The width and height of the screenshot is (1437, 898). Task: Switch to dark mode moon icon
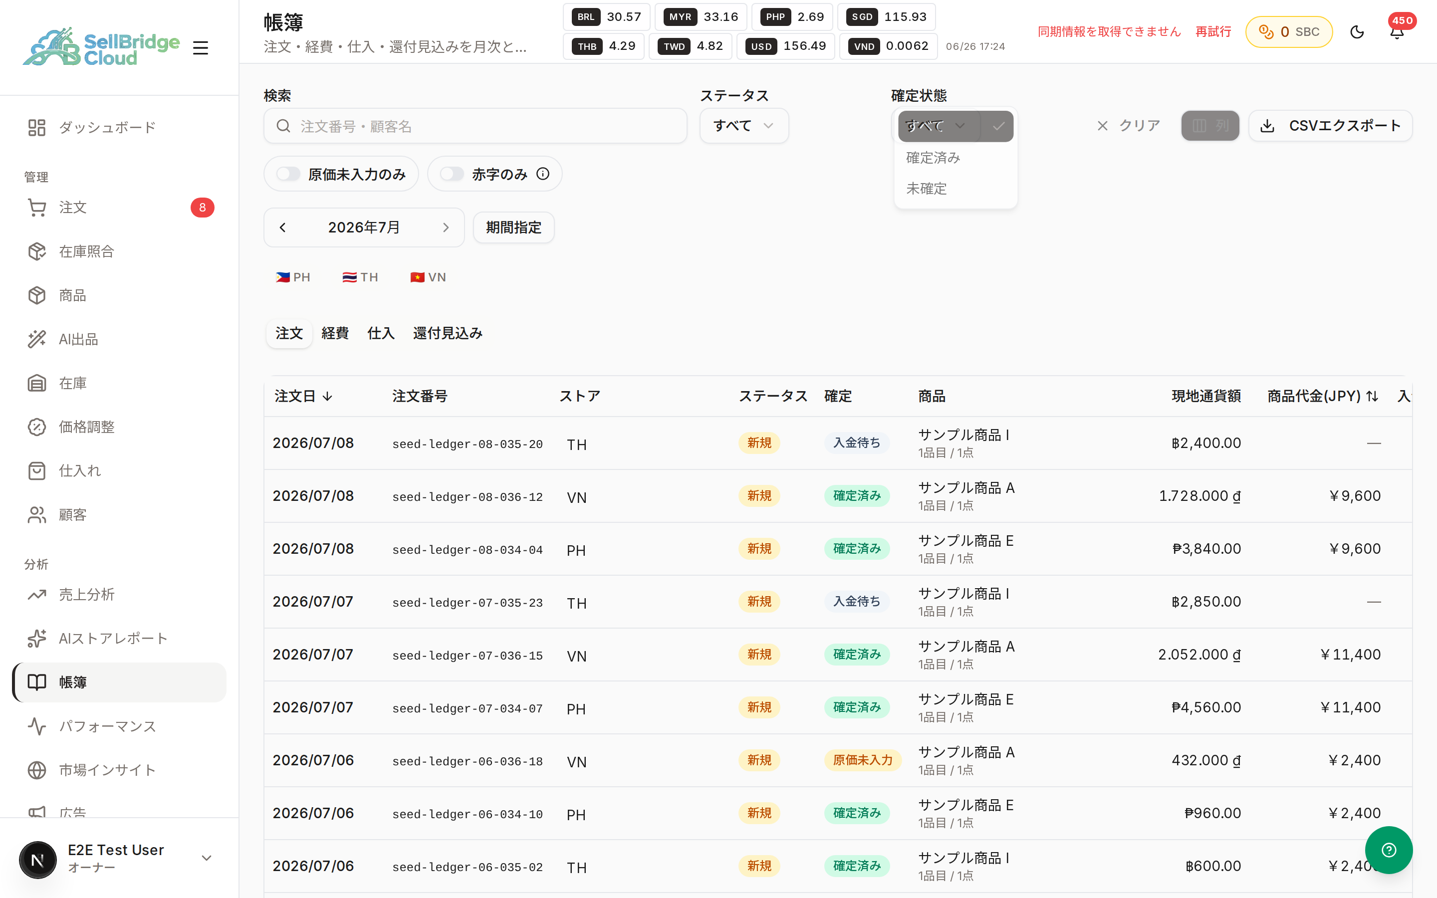point(1357,31)
